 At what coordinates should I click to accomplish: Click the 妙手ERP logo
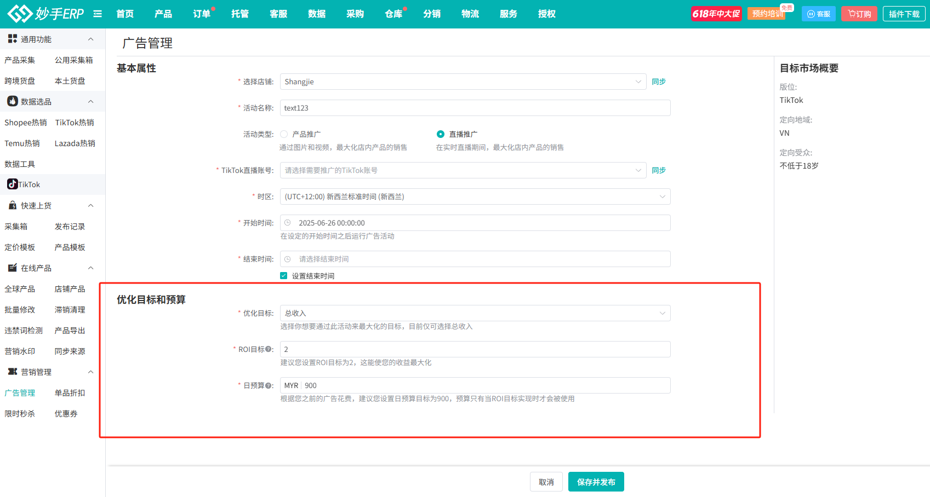[45, 14]
